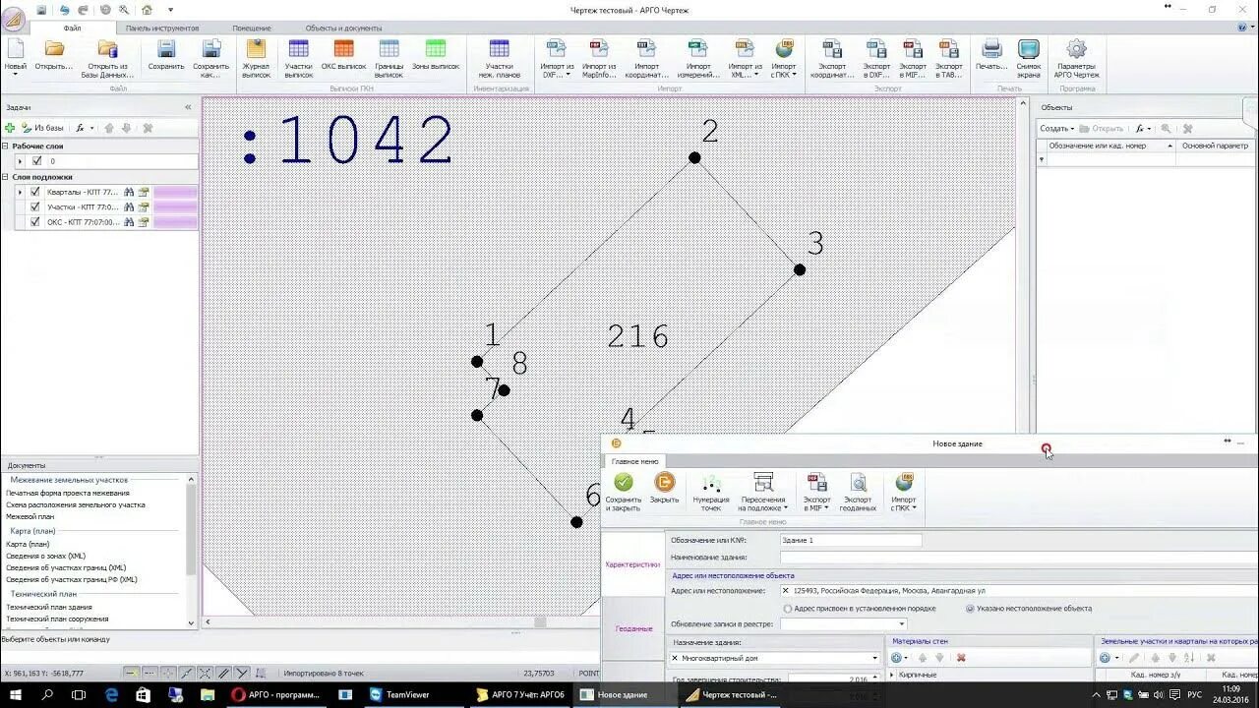Open Параметры АРГО Чертеж settings
The height and width of the screenshot is (708, 1259).
tap(1076, 57)
